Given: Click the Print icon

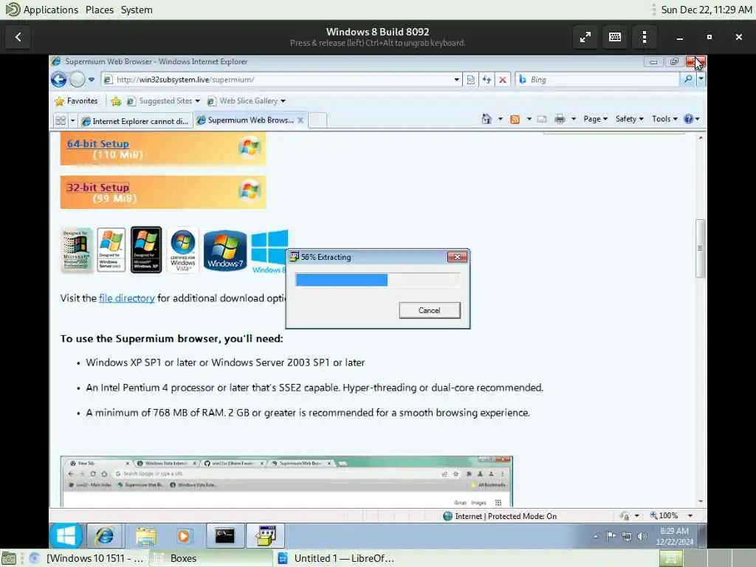Looking at the screenshot, I should click(x=560, y=119).
